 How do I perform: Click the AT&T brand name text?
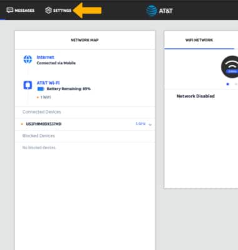166,11
